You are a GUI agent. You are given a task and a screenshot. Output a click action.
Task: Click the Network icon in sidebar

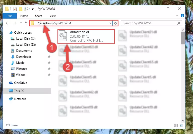pyautogui.click(x=11, y=99)
